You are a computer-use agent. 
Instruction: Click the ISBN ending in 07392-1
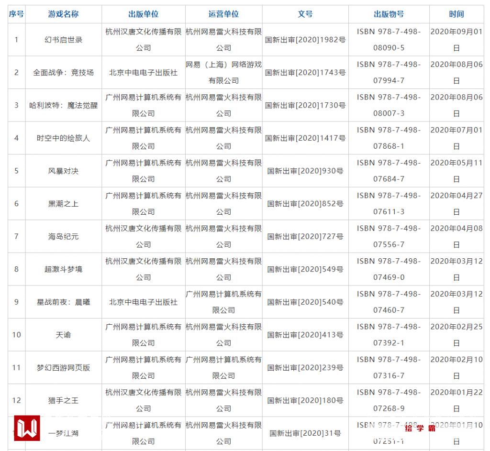(x=389, y=335)
